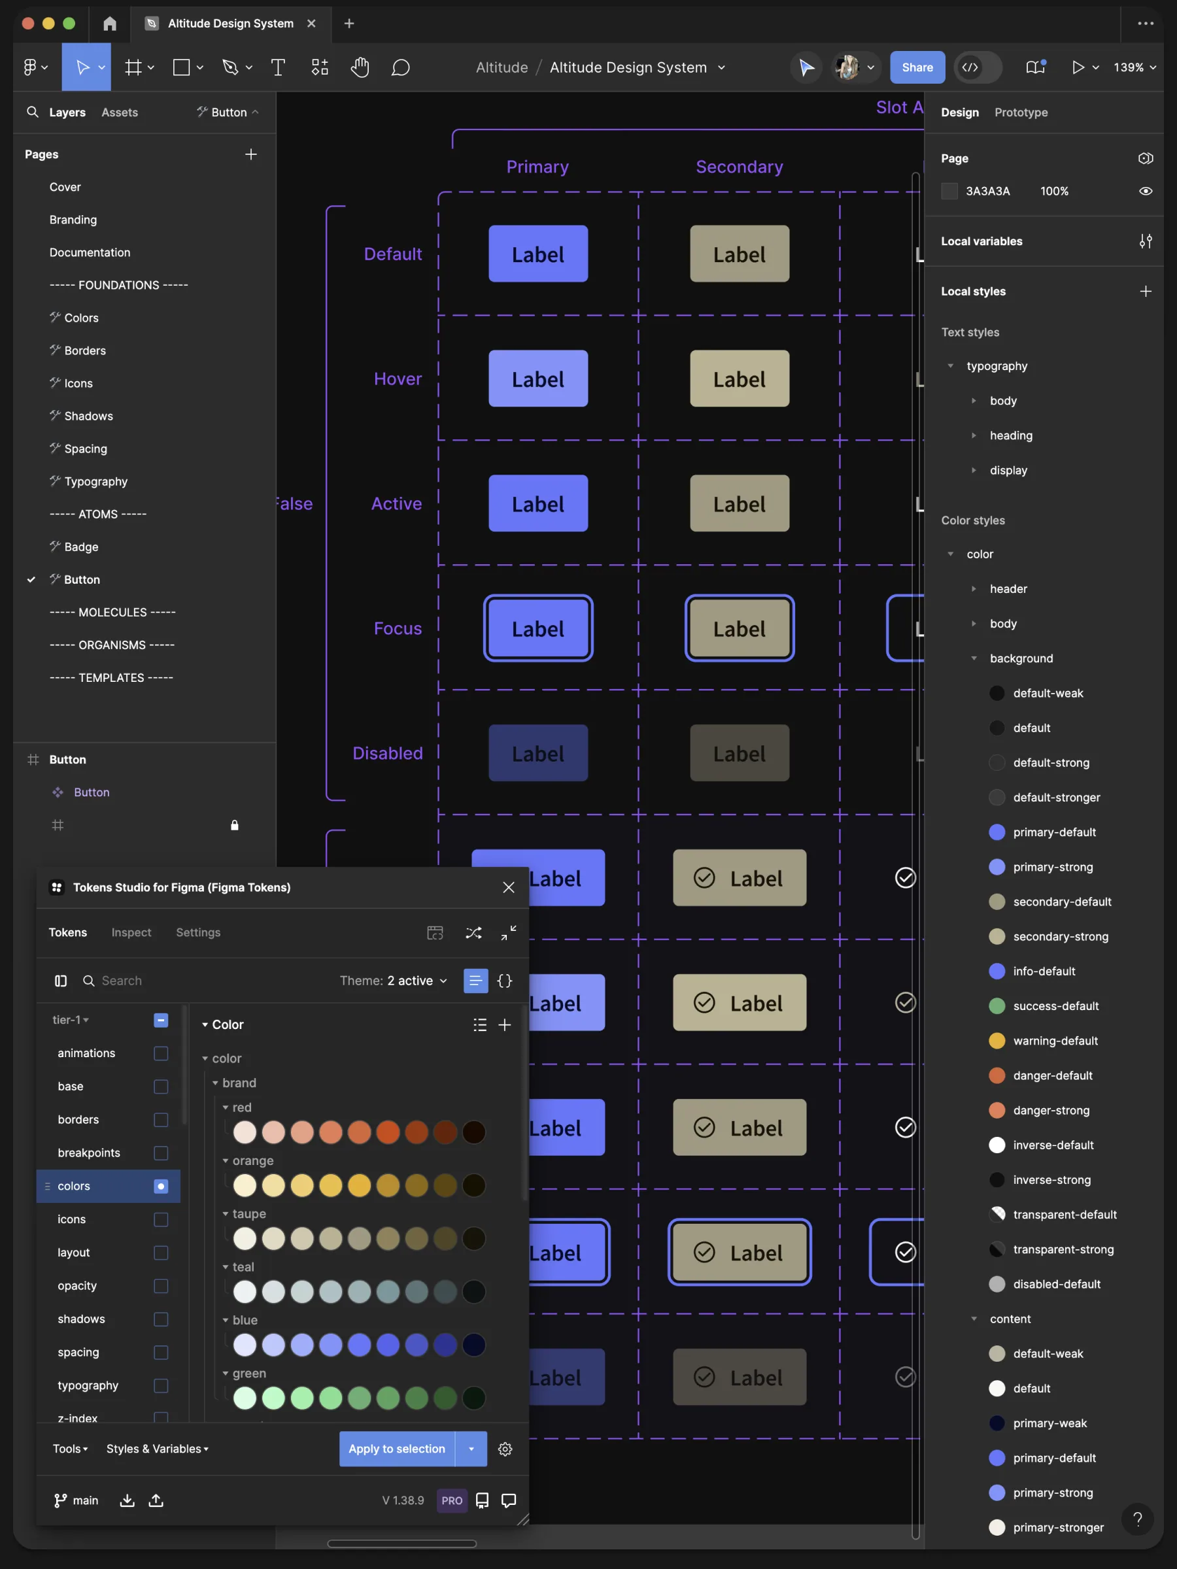Enable the animations token set checkbox

click(x=161, y=1053)
